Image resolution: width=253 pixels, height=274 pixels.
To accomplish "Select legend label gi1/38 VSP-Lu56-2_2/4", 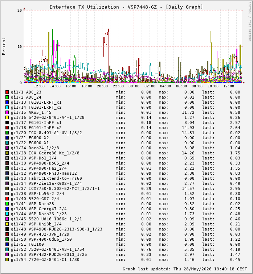I will 37,194.
